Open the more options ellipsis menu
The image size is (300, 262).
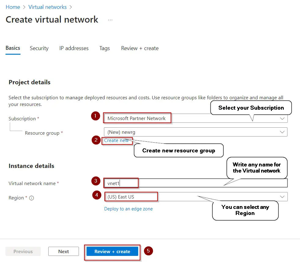click(110, 20)
